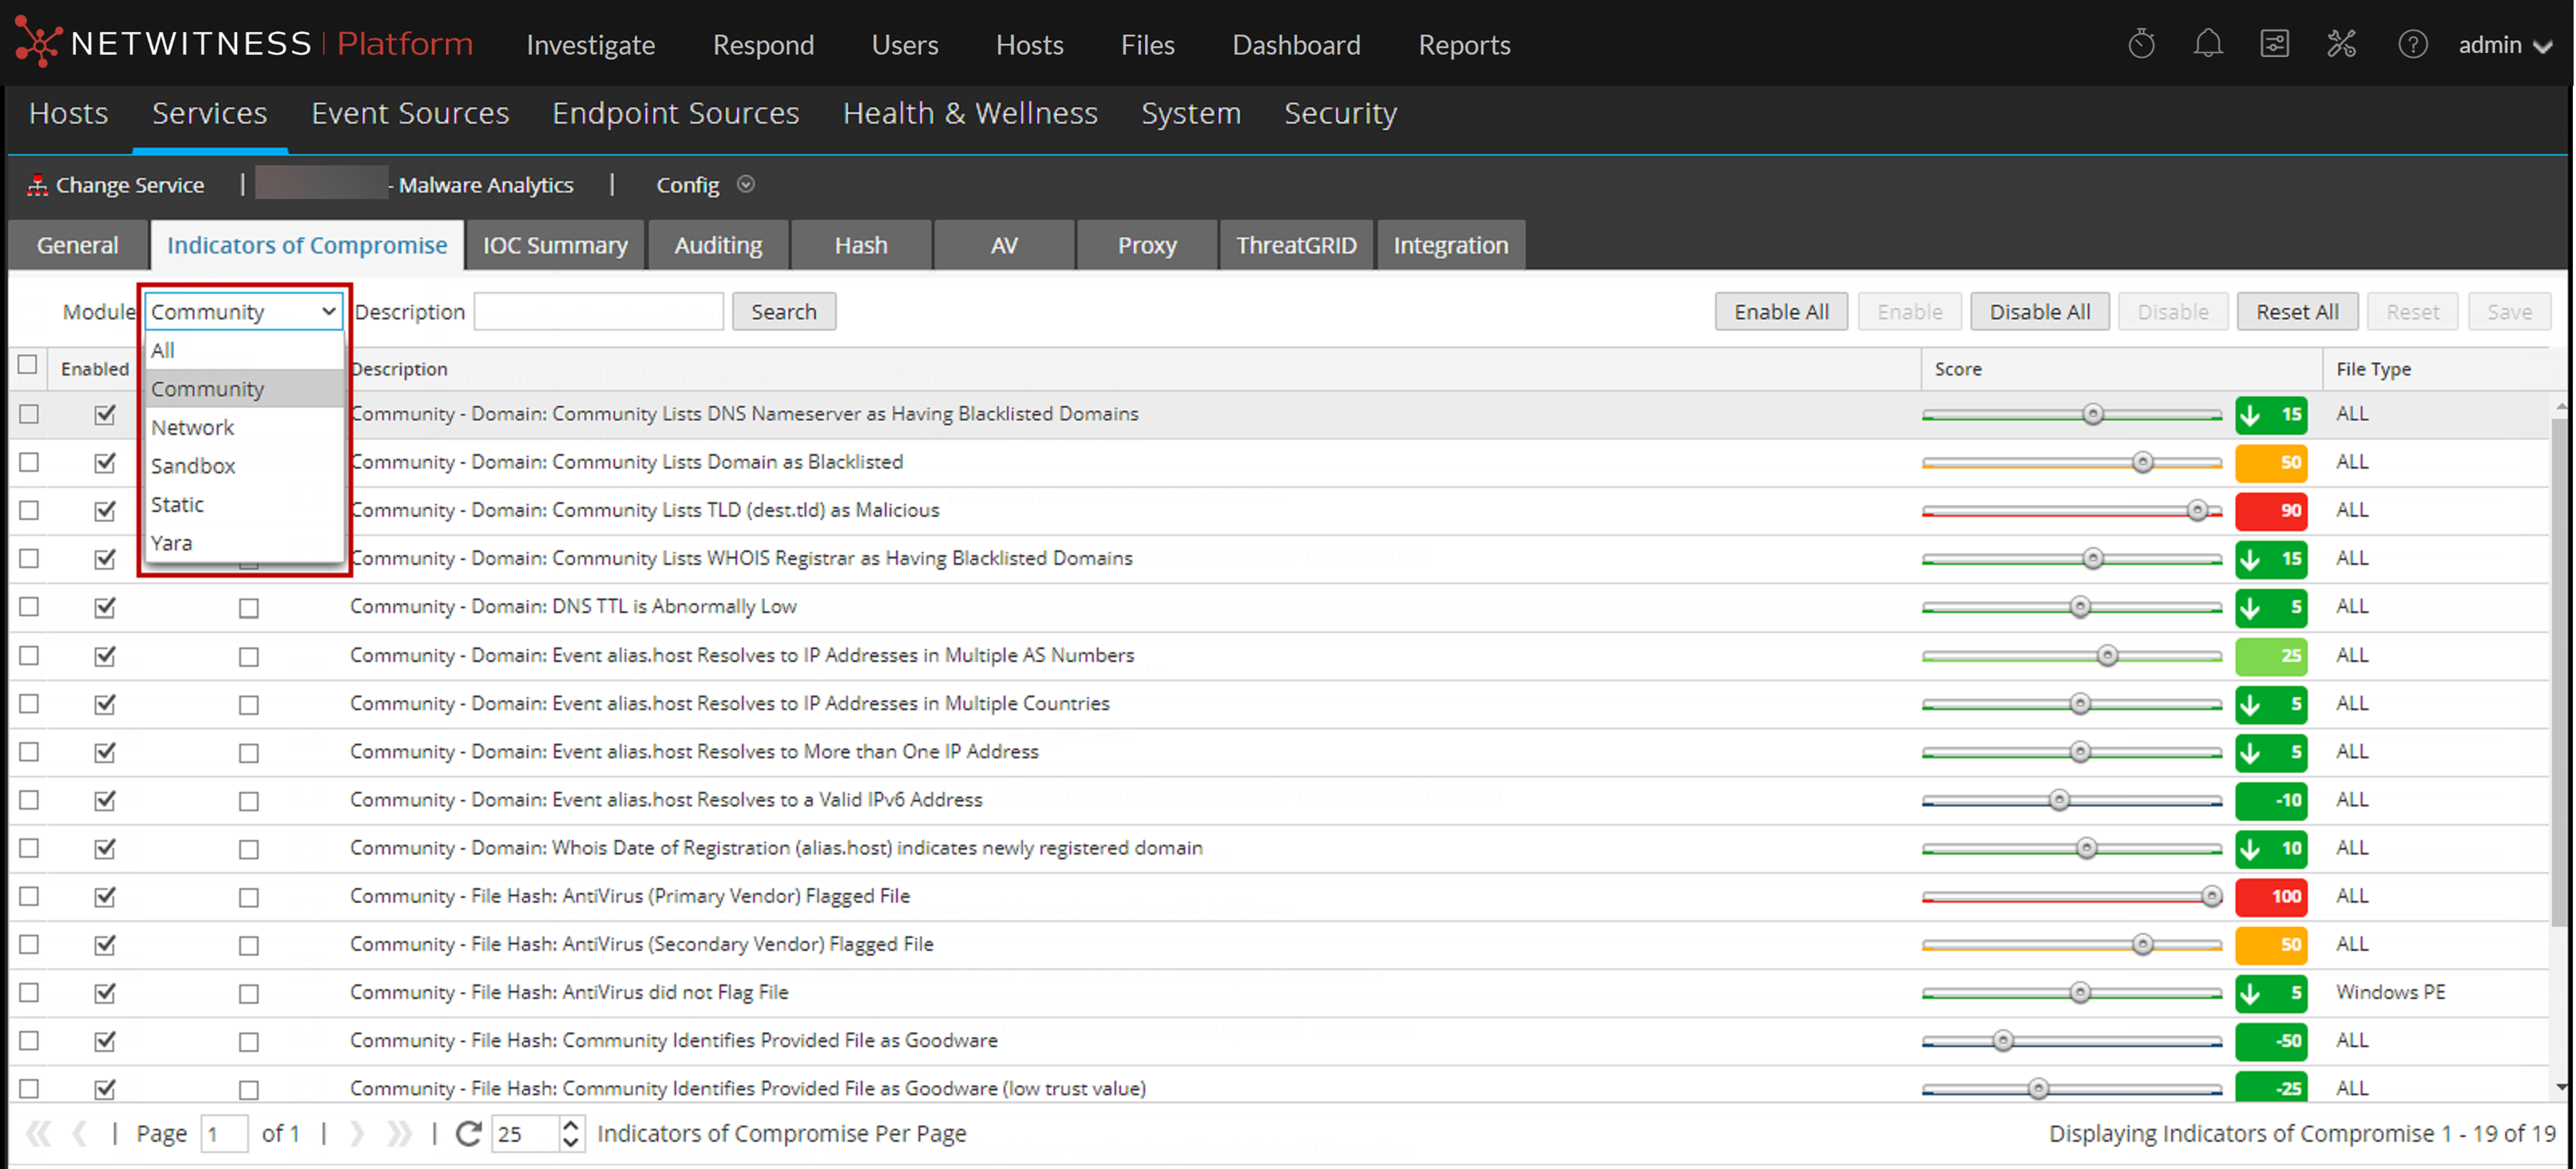The image size is (2576, 1169).
Task: Open the Health & Wellness menu
Action: pyautogui.click(x=970, y=113)
